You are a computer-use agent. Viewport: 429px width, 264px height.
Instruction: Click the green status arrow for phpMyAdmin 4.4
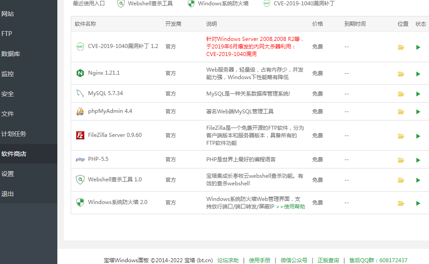418,112
